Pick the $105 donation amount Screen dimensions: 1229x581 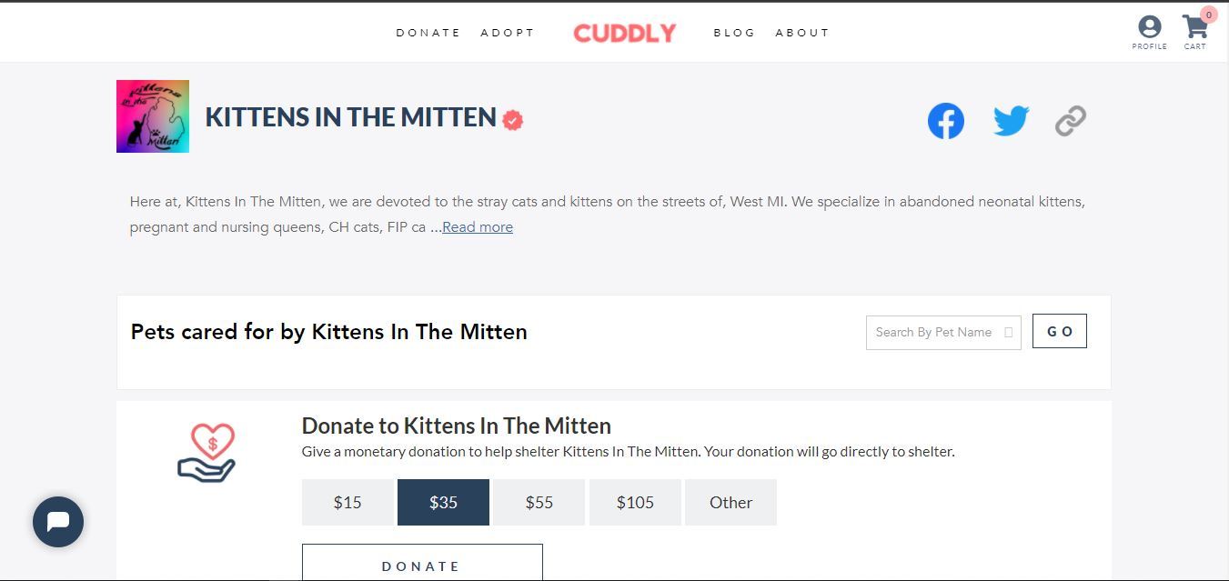pos(635,503)
